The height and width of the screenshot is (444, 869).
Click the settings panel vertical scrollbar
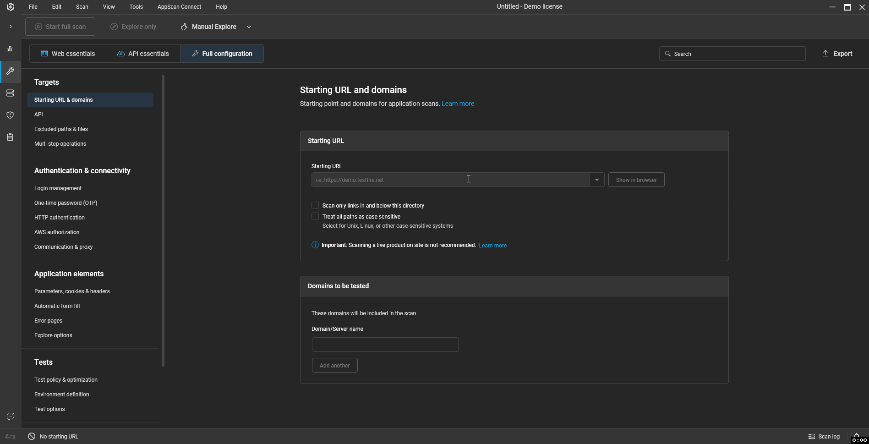tap(163, 220)
